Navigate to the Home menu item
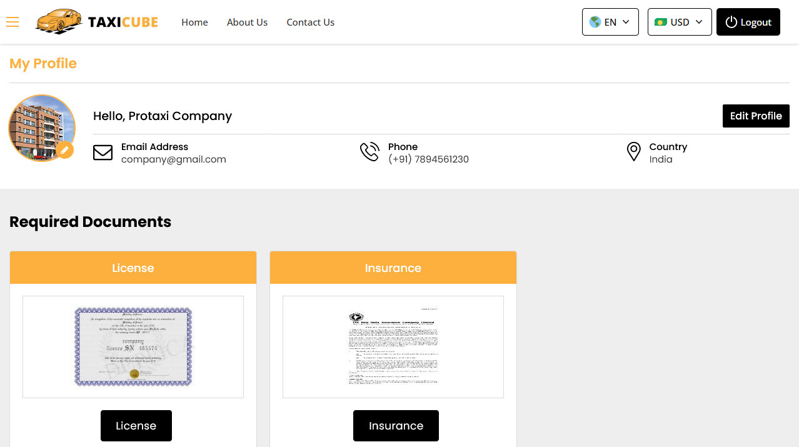 pyautogui.click(x=194, y=22)
